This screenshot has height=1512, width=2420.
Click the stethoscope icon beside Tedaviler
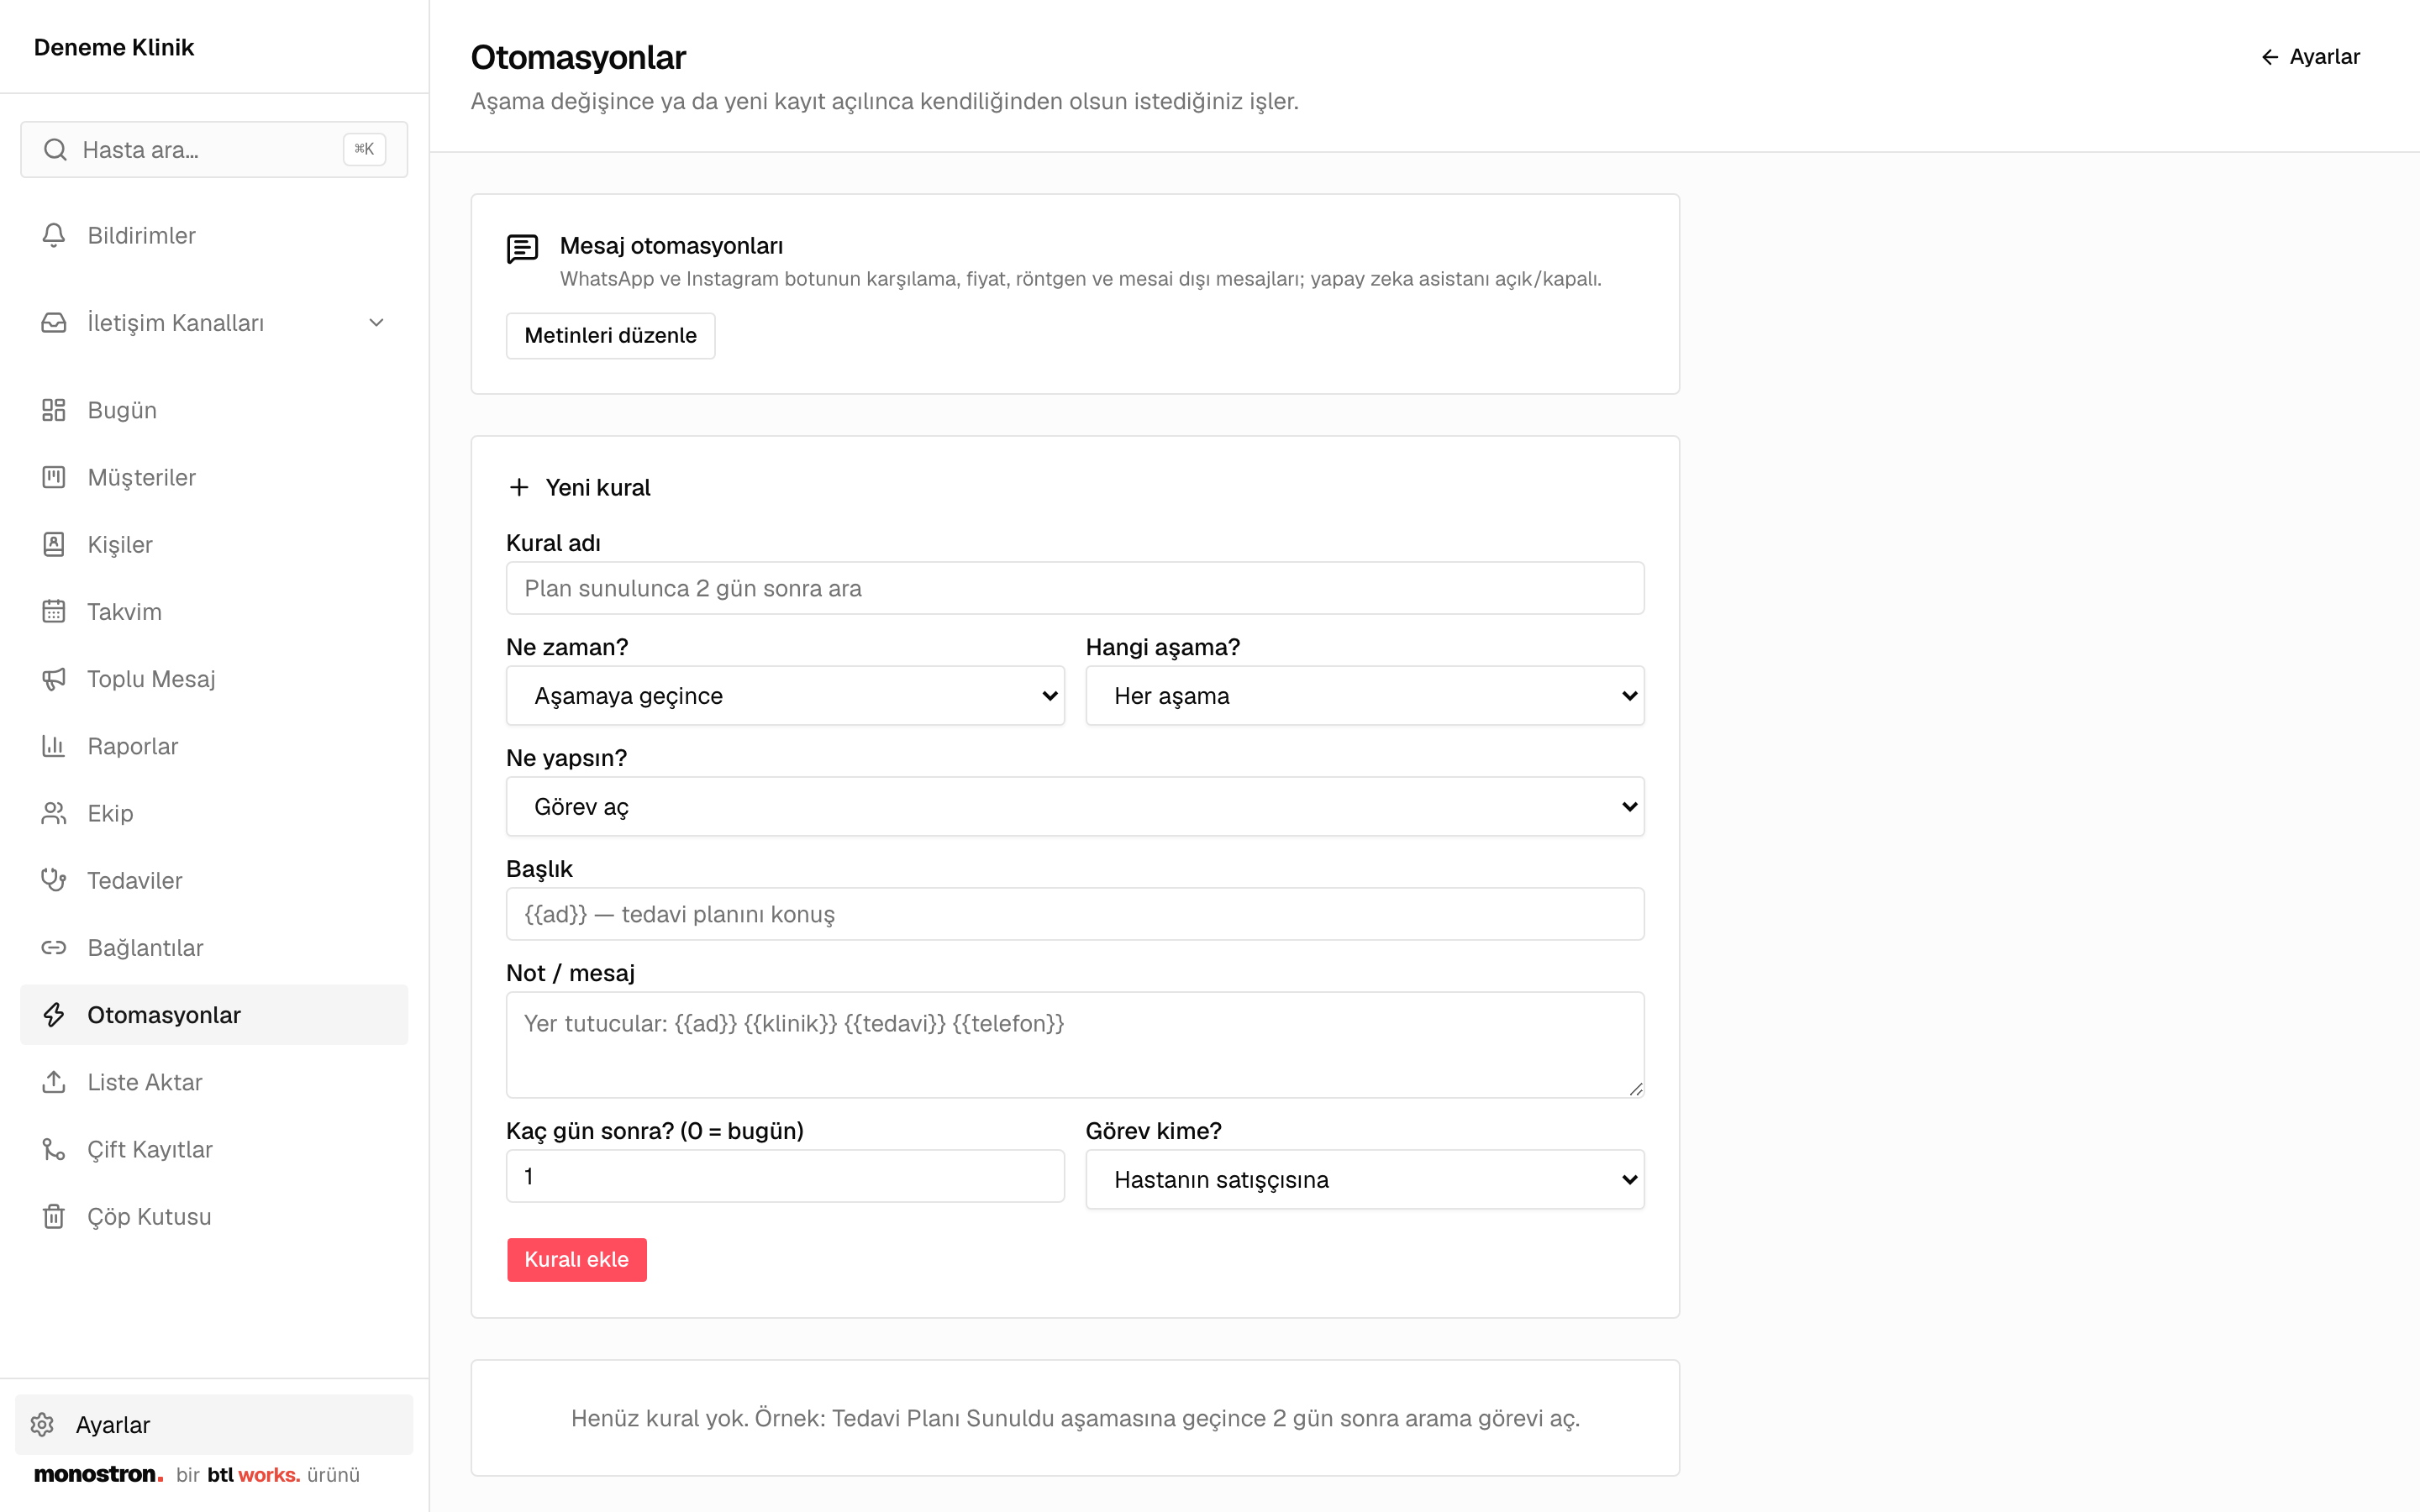pyautogui.click(x=54, y=880)
